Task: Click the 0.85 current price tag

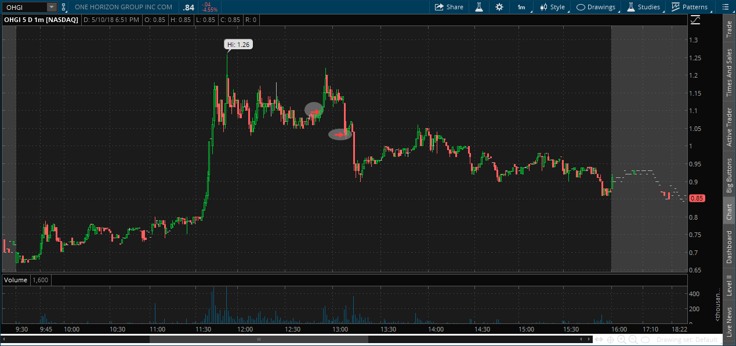Action: coord(697,198)
